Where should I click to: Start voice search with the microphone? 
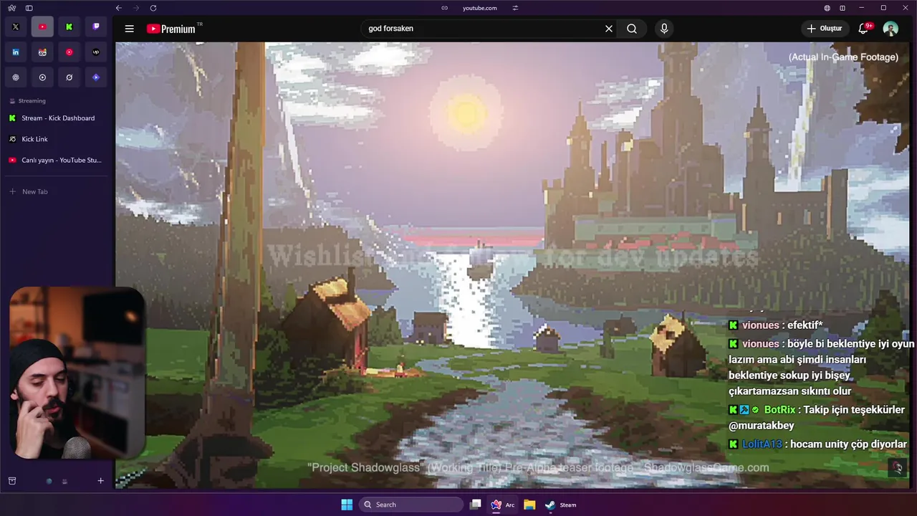664,29
